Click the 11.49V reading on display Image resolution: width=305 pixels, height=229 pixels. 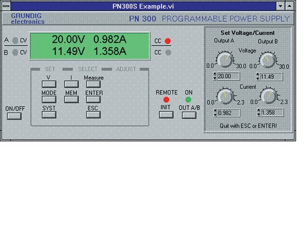(x=68, y=51)
